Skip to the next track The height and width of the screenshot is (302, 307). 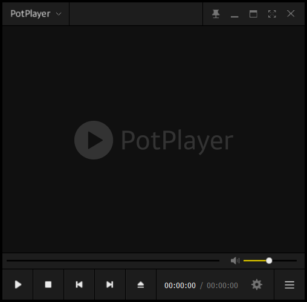point(110,284)
